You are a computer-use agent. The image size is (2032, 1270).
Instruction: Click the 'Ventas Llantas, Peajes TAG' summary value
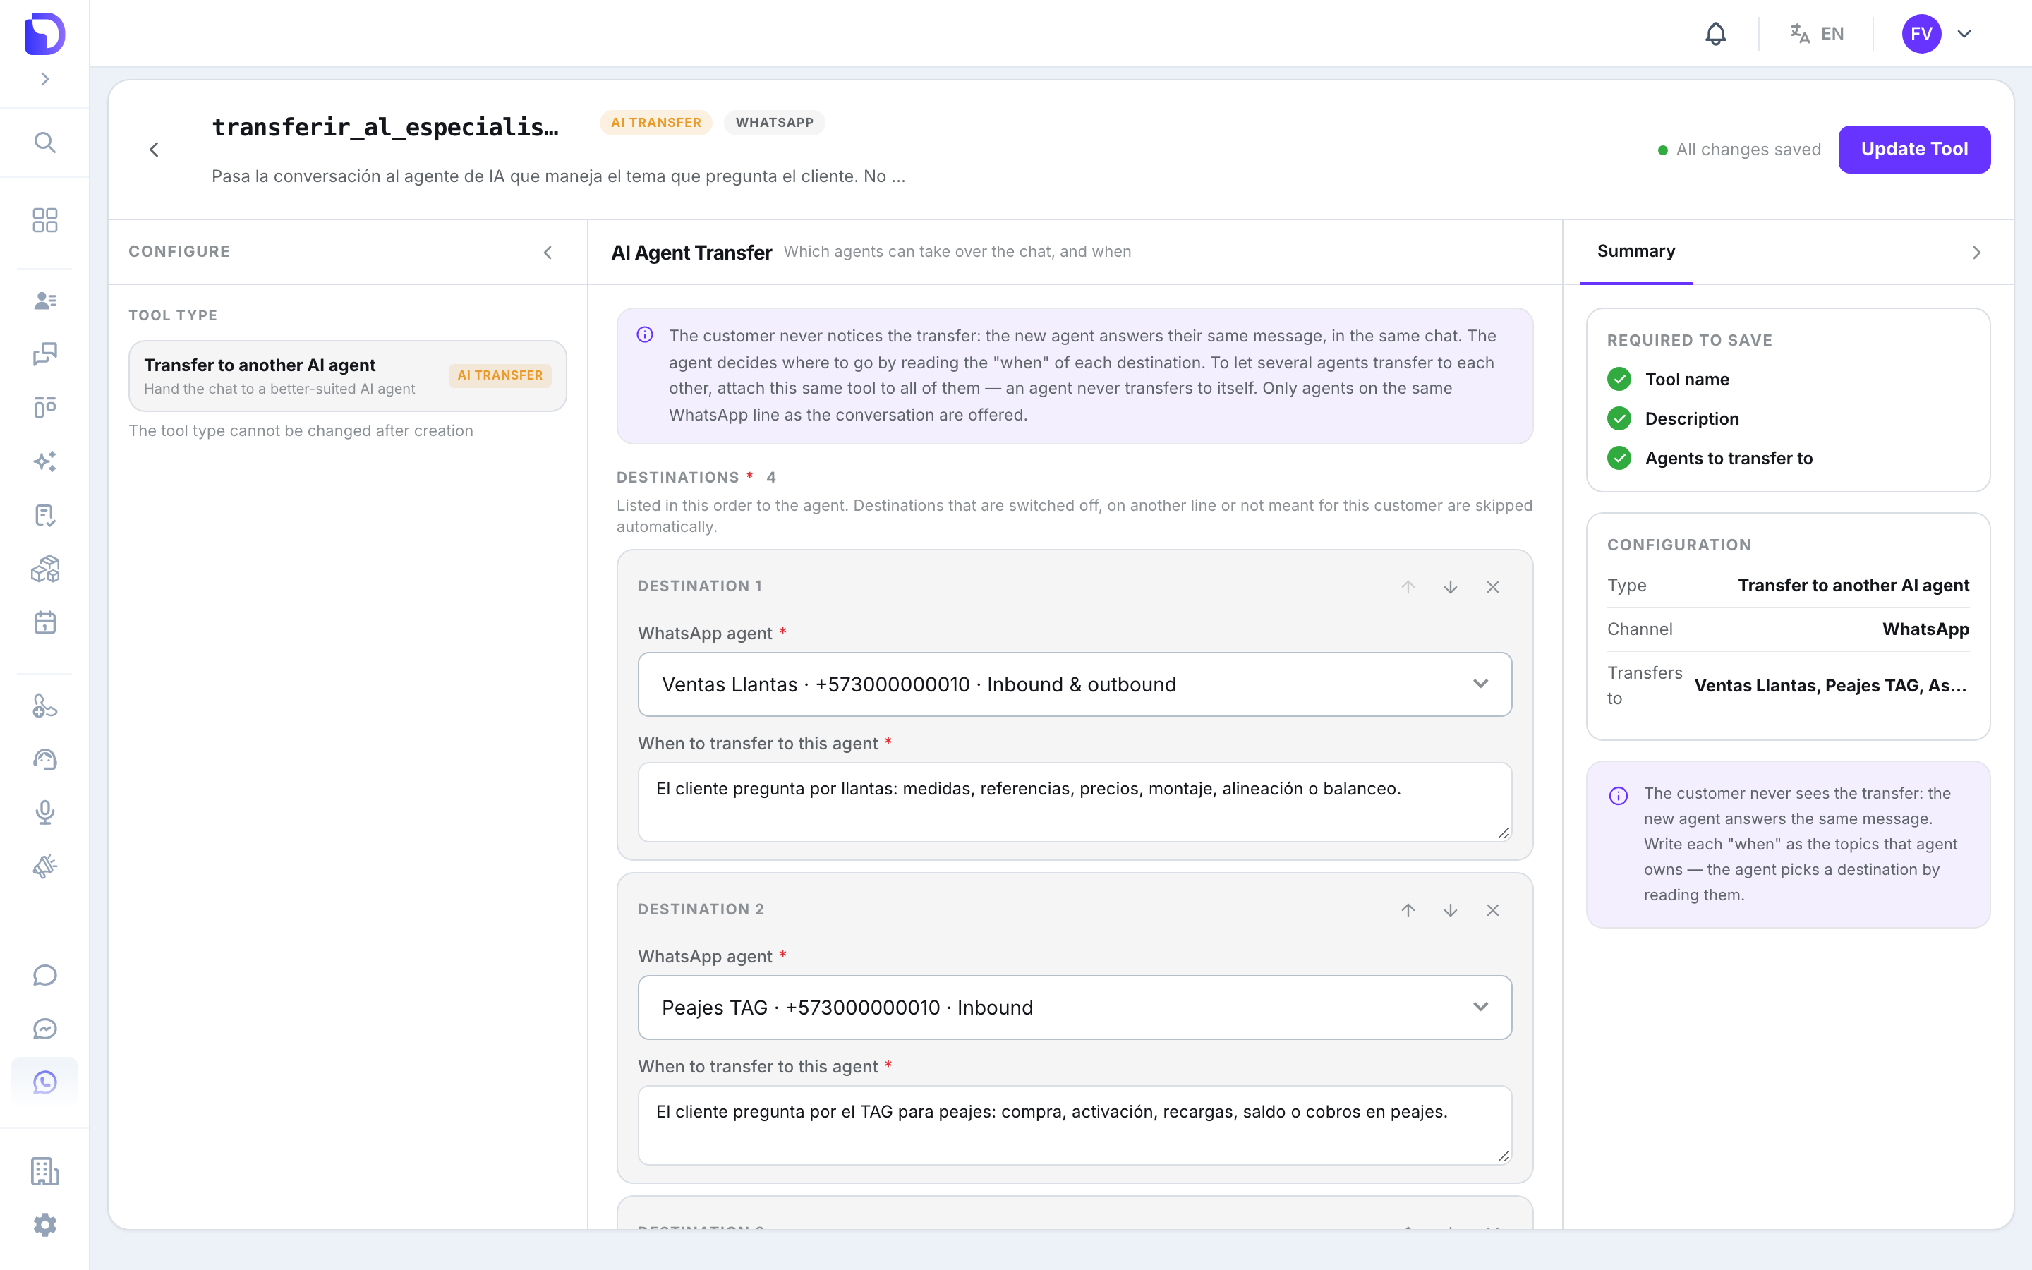click(x=1830, y=685)
